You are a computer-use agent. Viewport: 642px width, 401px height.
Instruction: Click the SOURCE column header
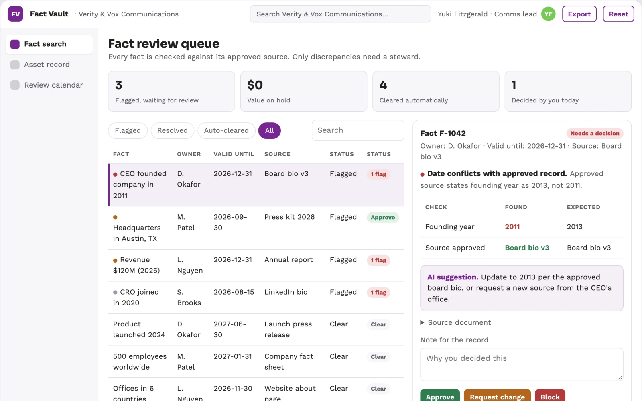tap(277, 154)
